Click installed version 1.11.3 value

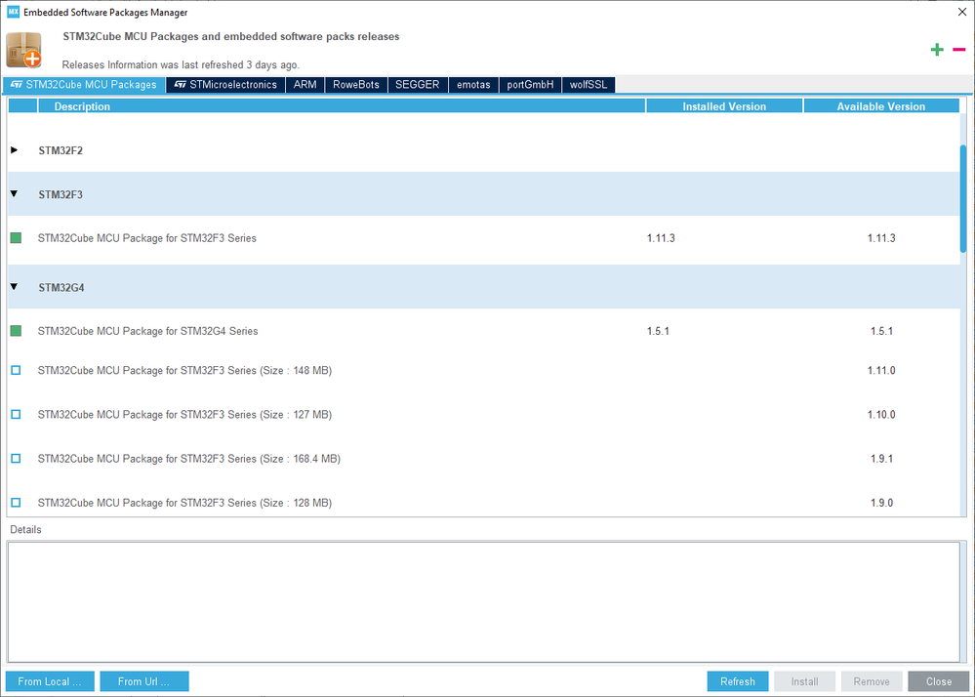point(661,238)
